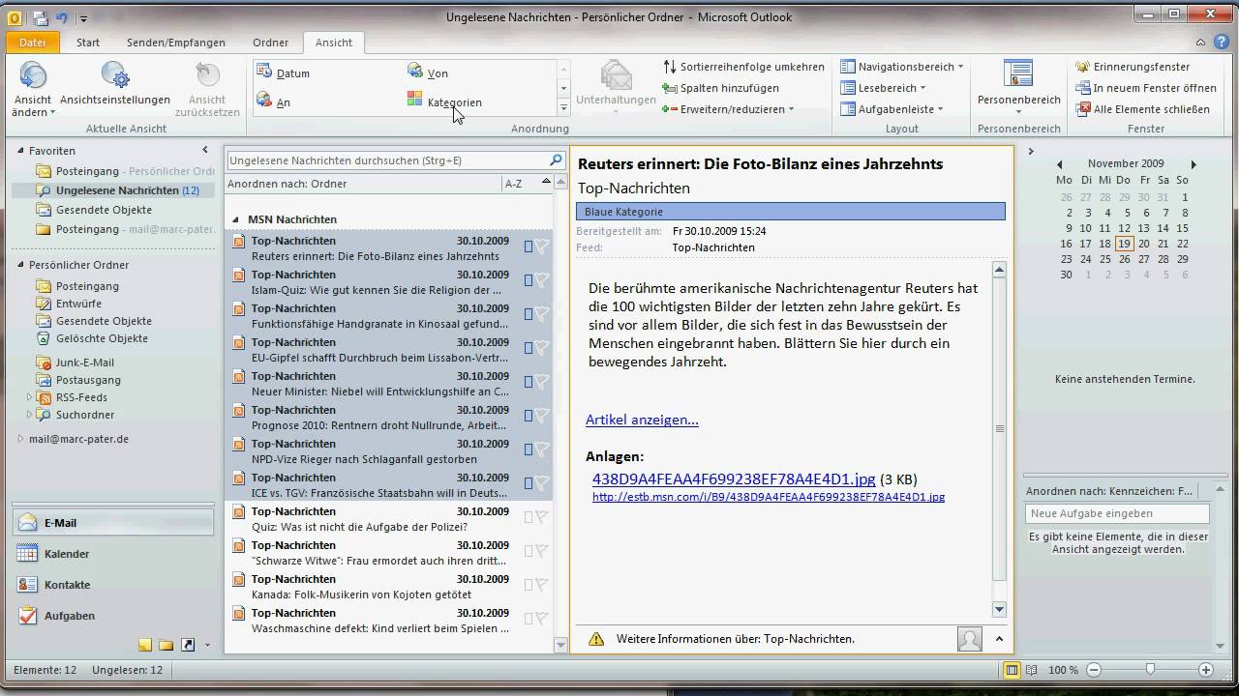Toggle category box of EU-Gipfel message
The image size is (1239, 696).
(x=529, y=348)
